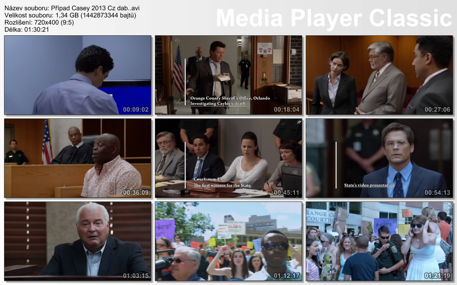Click the 00:54:13 timestamp label
The height and width of the screenshot is (285, 457).
(x=437, y=193)
